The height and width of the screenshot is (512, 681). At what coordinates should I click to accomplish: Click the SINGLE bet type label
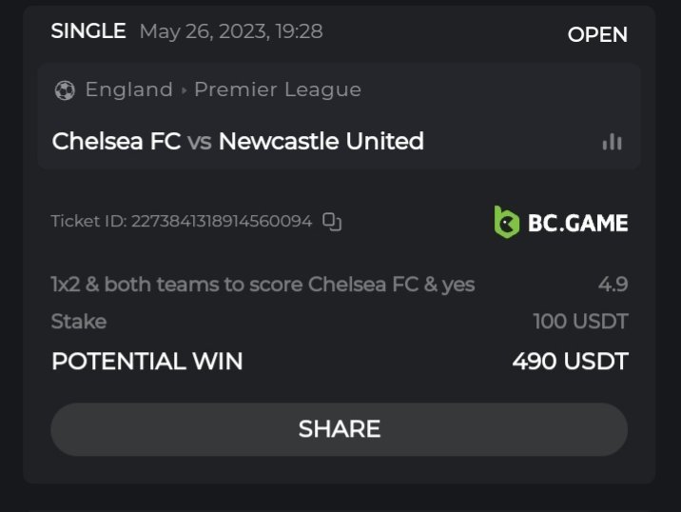[88, 31]
